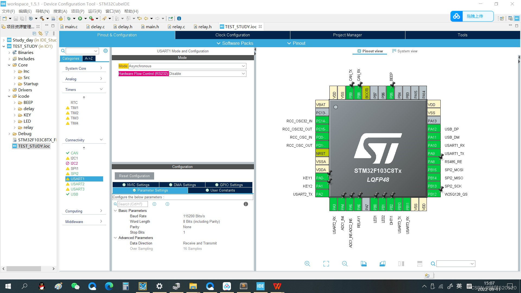
Task: Click the Debug bug icon in toolbar
Action: pyautogui.click(x=69, y=18)
